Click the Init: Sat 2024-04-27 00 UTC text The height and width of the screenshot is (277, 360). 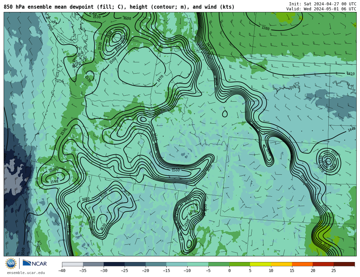[323, 4]
